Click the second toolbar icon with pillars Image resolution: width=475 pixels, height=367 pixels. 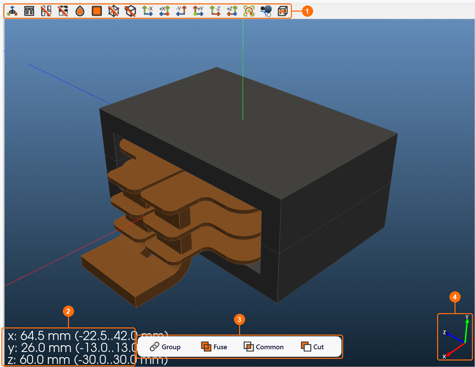point(29,11)
